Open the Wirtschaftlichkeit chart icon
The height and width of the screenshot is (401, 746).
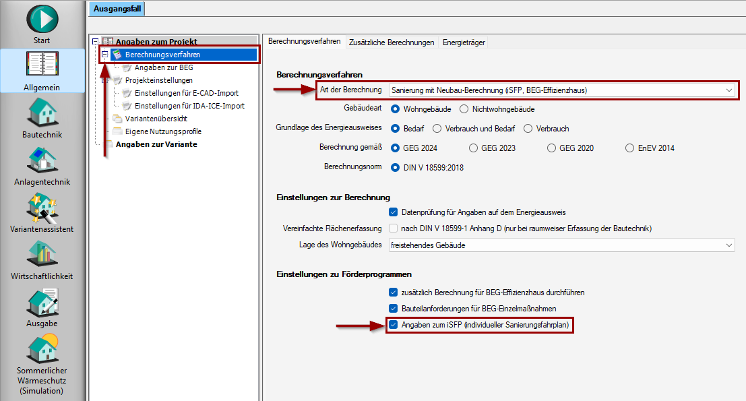click(42, 254)
